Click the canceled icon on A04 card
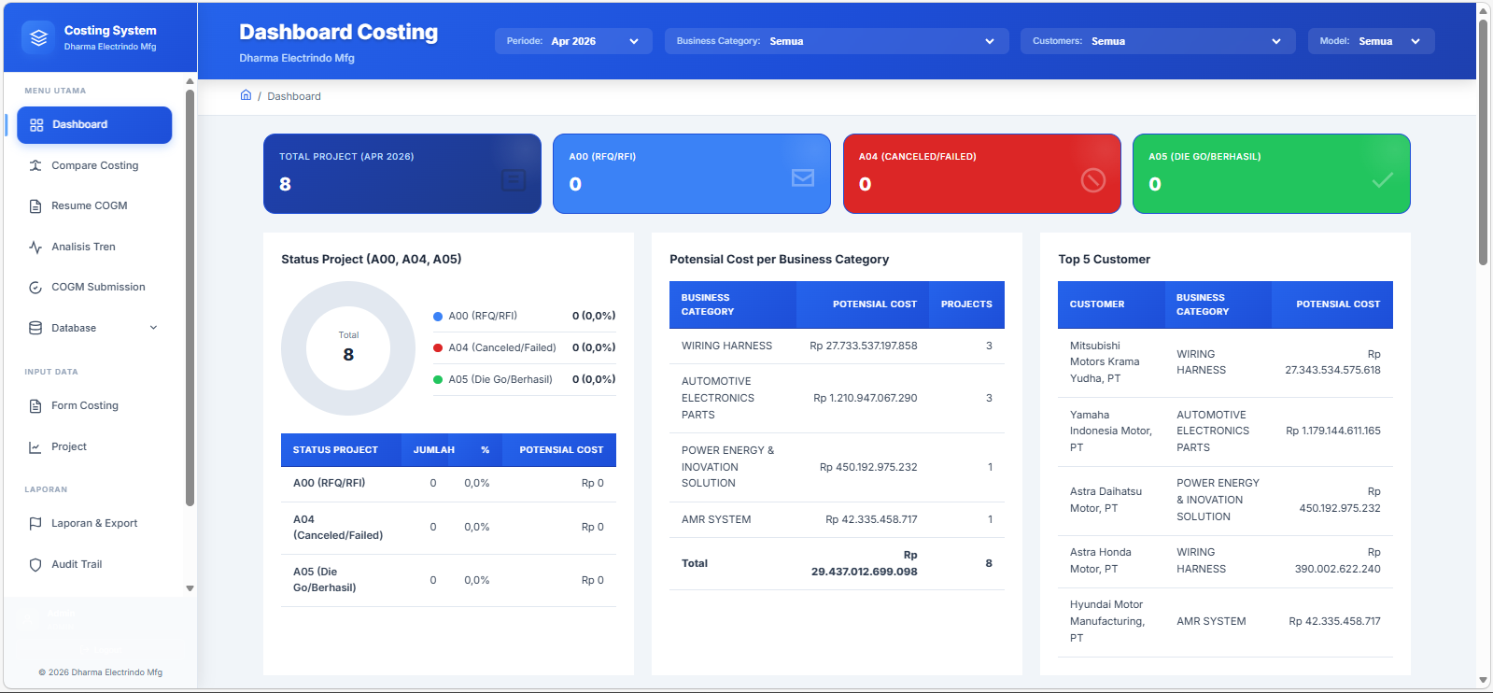 pos(1093,180)
